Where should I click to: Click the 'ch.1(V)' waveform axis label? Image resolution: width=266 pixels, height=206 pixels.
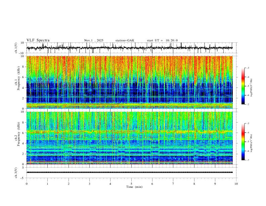[16, 48]
